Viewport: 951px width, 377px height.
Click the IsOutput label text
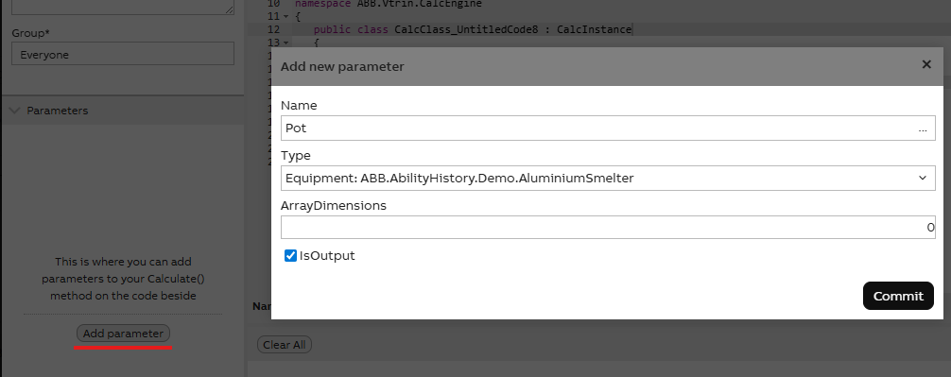pos(327,256)
